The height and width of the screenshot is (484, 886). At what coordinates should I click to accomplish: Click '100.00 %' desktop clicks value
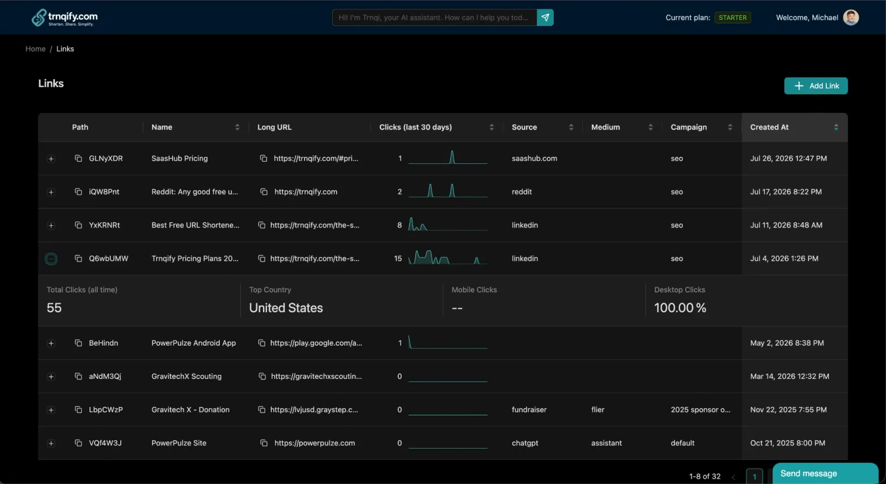tap(680, 308)
